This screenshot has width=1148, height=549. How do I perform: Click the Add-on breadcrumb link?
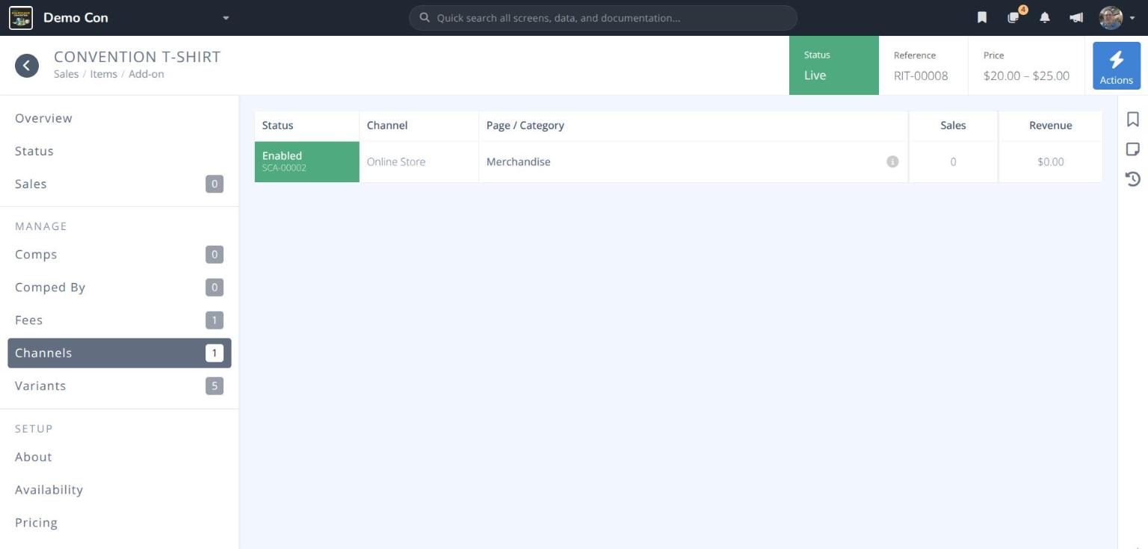[x=146, y=74]
